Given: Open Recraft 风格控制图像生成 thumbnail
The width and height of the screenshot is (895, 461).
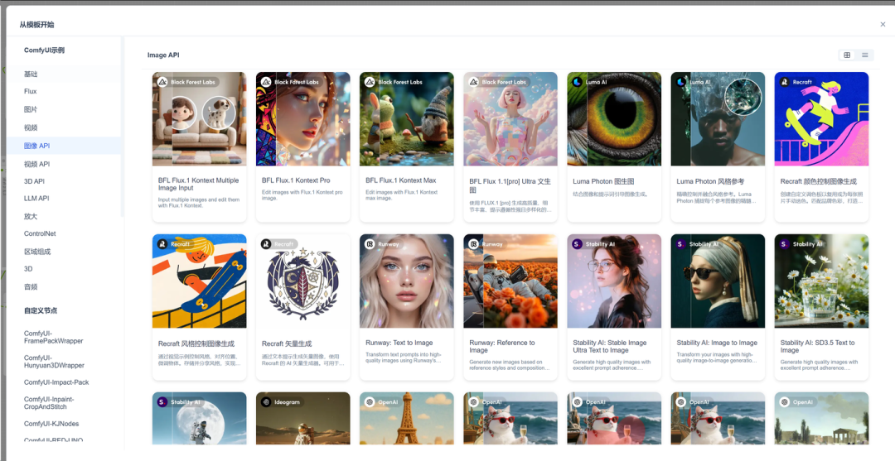Looking at the screenshot, I should click(x=199, y=281).
